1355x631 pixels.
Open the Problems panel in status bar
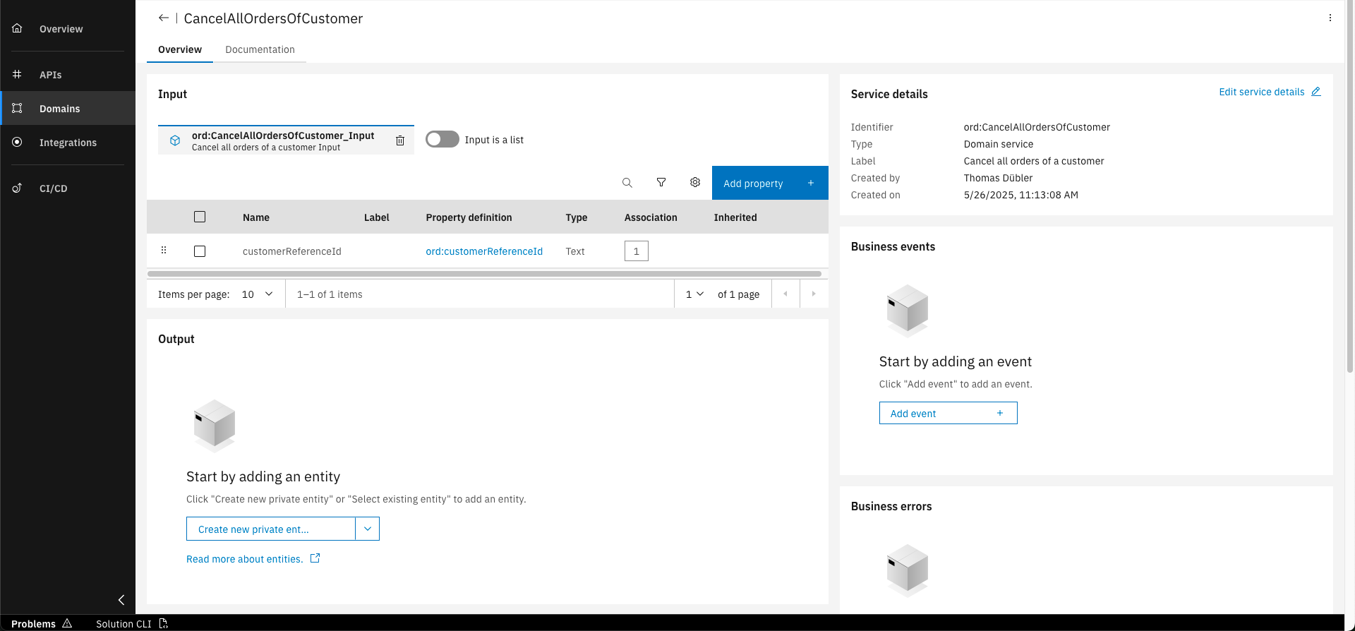(x=42, y=623)
